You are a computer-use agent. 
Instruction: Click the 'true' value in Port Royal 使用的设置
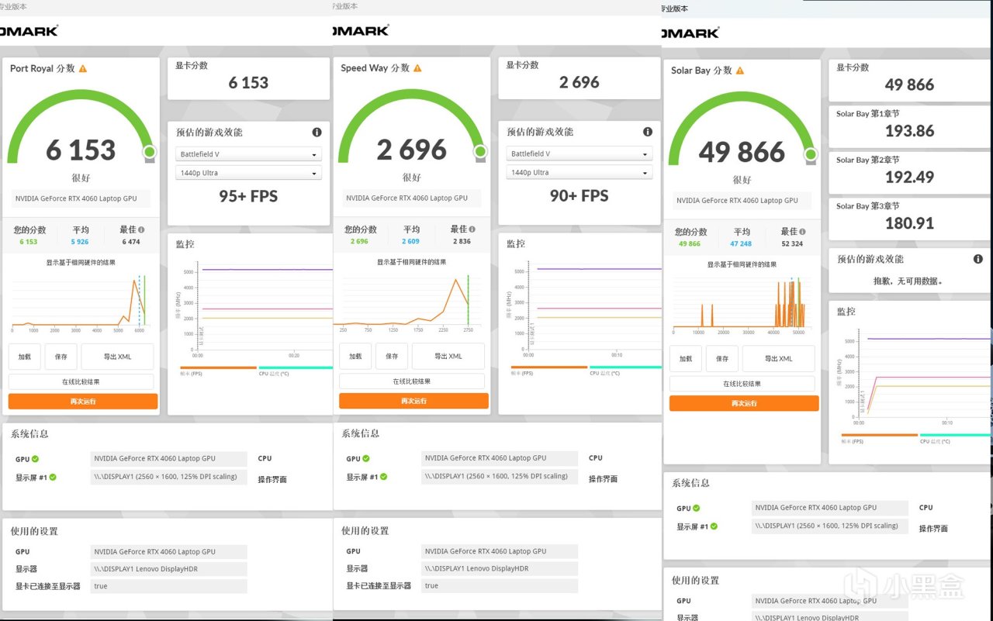tap(168, 586)
